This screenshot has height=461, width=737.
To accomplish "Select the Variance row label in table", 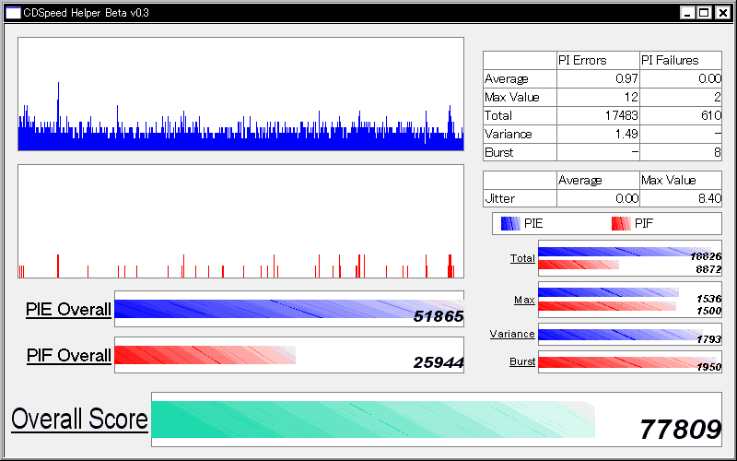I will pos(520,134).
